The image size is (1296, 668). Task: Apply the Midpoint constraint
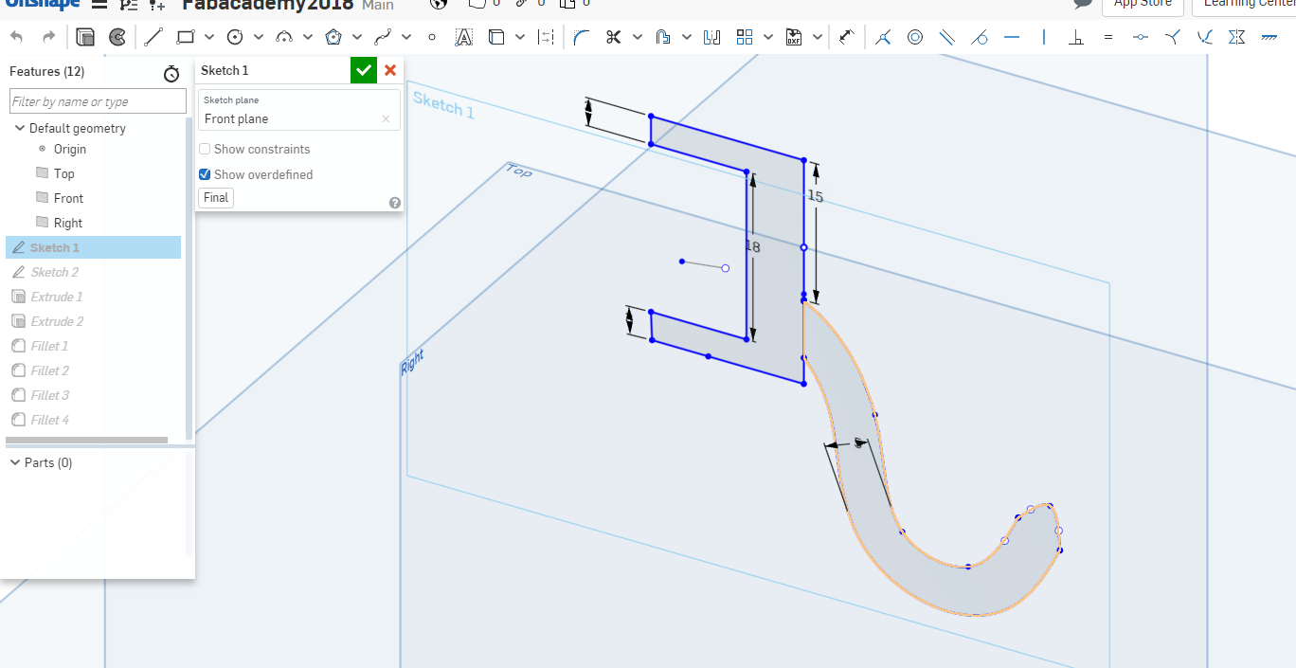(x=1141, y=38)
